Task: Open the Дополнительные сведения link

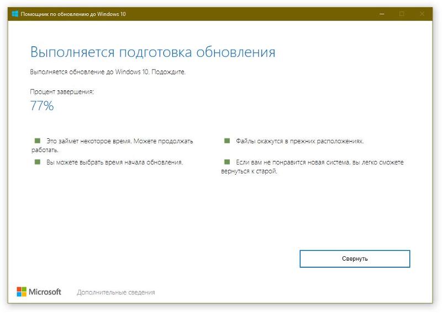Action: (x=116, y=293)
